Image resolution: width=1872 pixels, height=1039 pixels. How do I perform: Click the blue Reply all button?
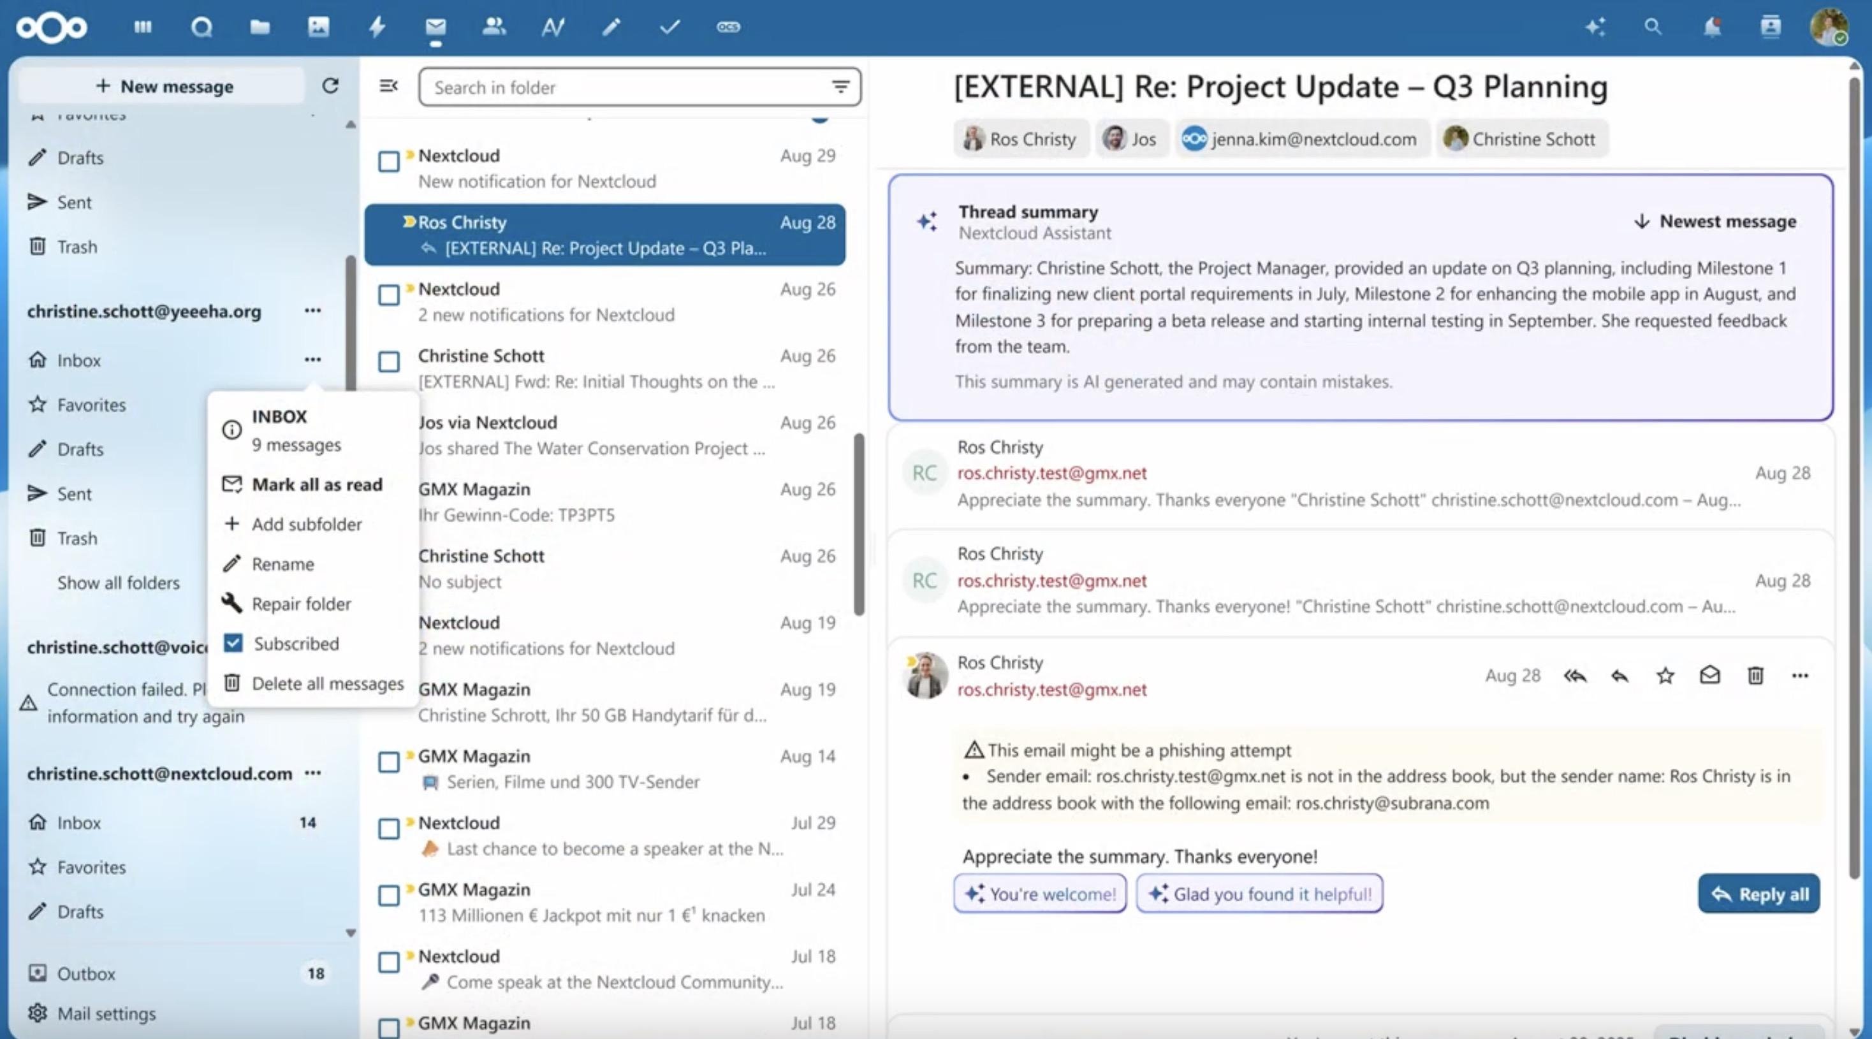(x=1759, y=894)
